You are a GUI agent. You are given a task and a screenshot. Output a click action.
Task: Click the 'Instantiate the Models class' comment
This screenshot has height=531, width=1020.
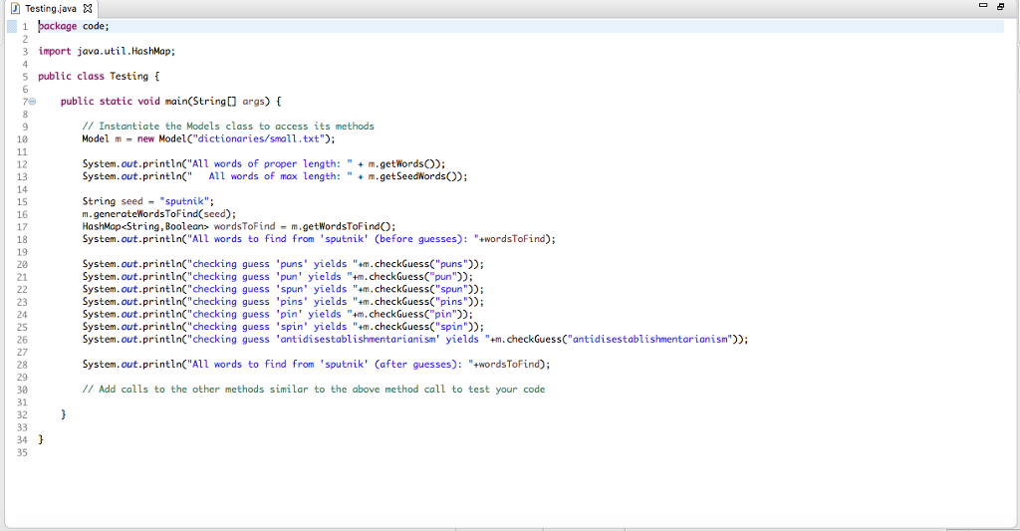(228, 127)
